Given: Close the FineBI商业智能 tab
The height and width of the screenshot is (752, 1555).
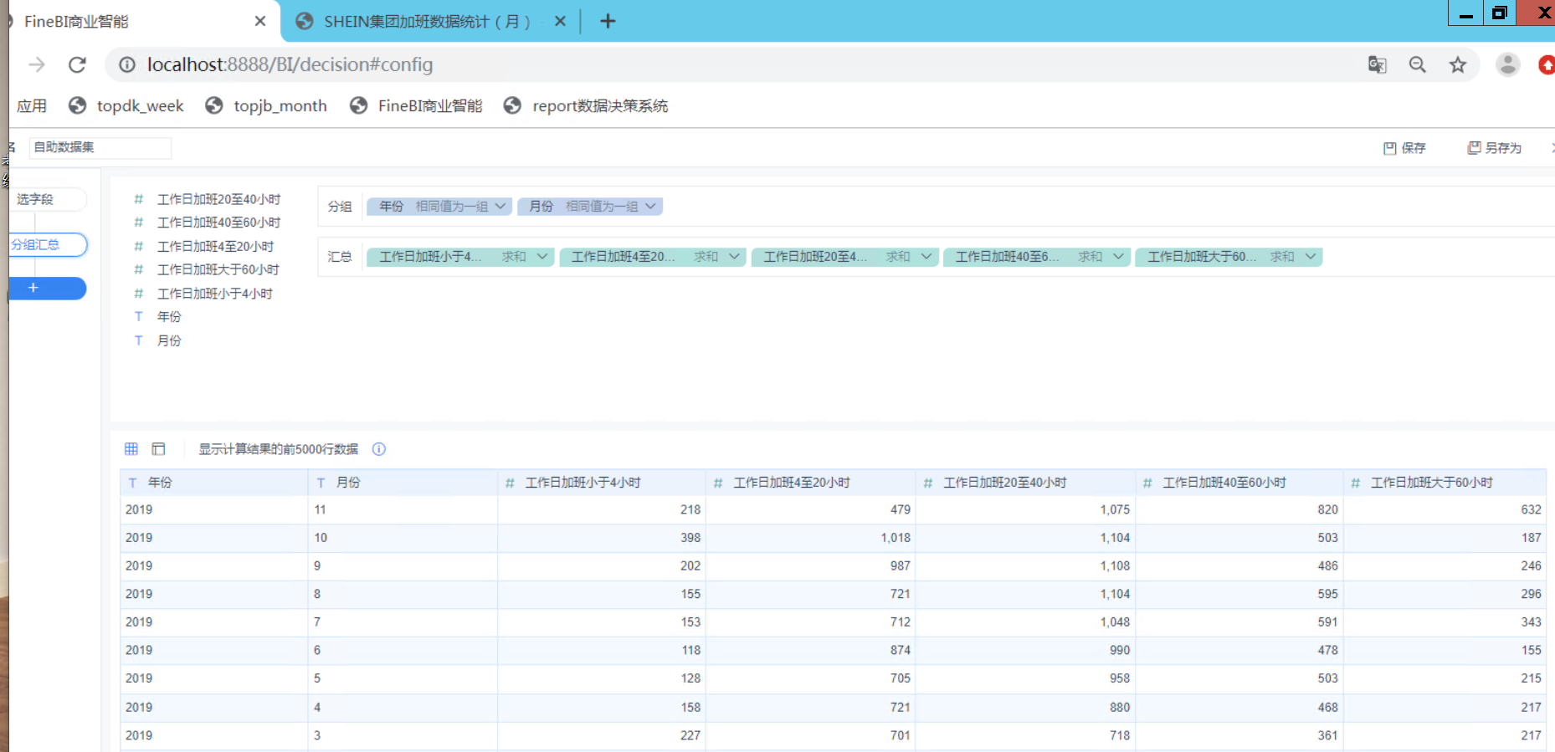Looking at the screenshot, I should tap(260, 21).
